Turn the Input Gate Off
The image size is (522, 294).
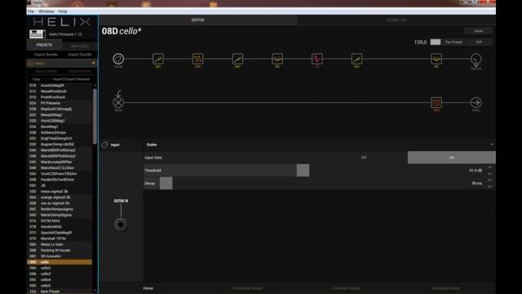[364, 158]
